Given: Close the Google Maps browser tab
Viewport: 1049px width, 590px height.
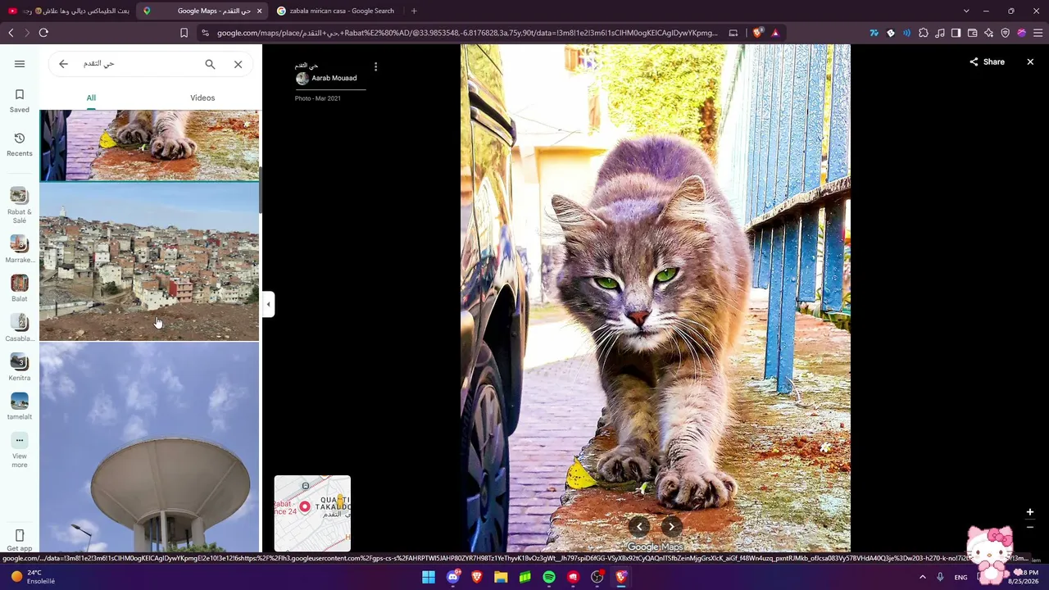Looking at the screenshot, I should pyautogui.click(x=260, y=11).
